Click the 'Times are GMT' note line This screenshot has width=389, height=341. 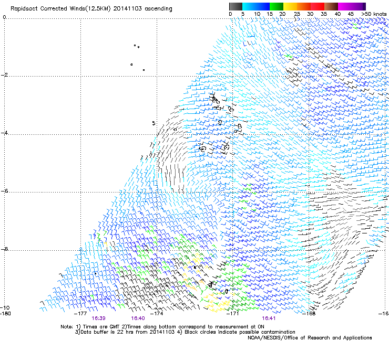point(162,327)
